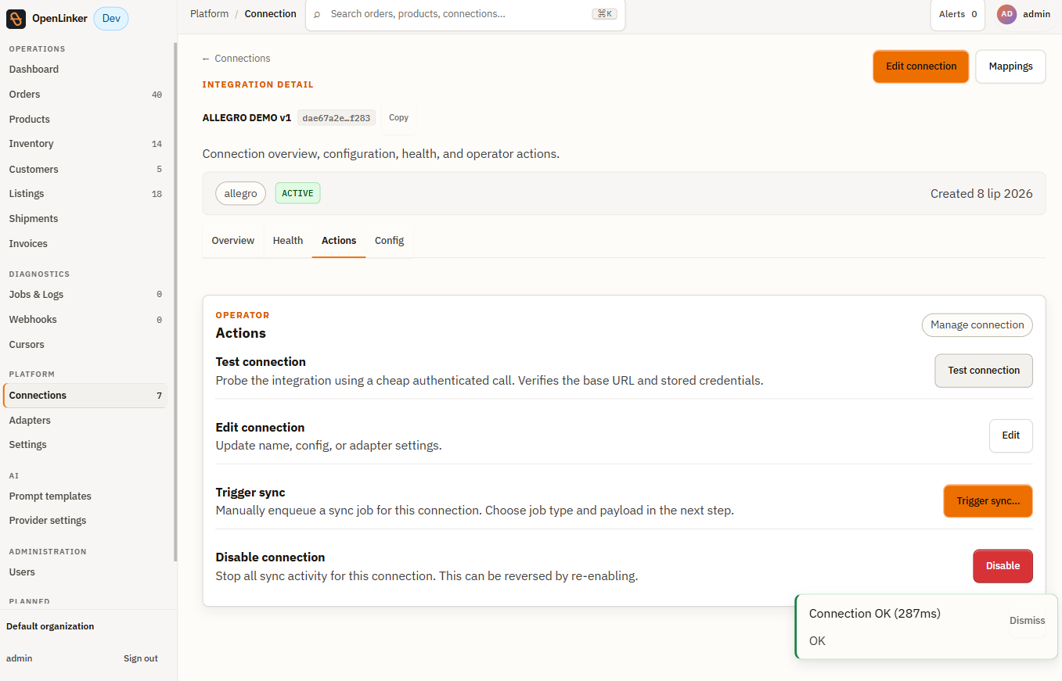Screen dimensions: 1062x681
Task: Switch to the Health tab
Action: point(288,241)
